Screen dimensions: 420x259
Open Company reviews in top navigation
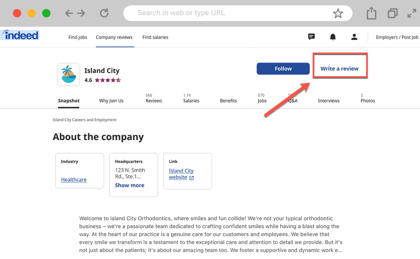click(x=114, y=37)
